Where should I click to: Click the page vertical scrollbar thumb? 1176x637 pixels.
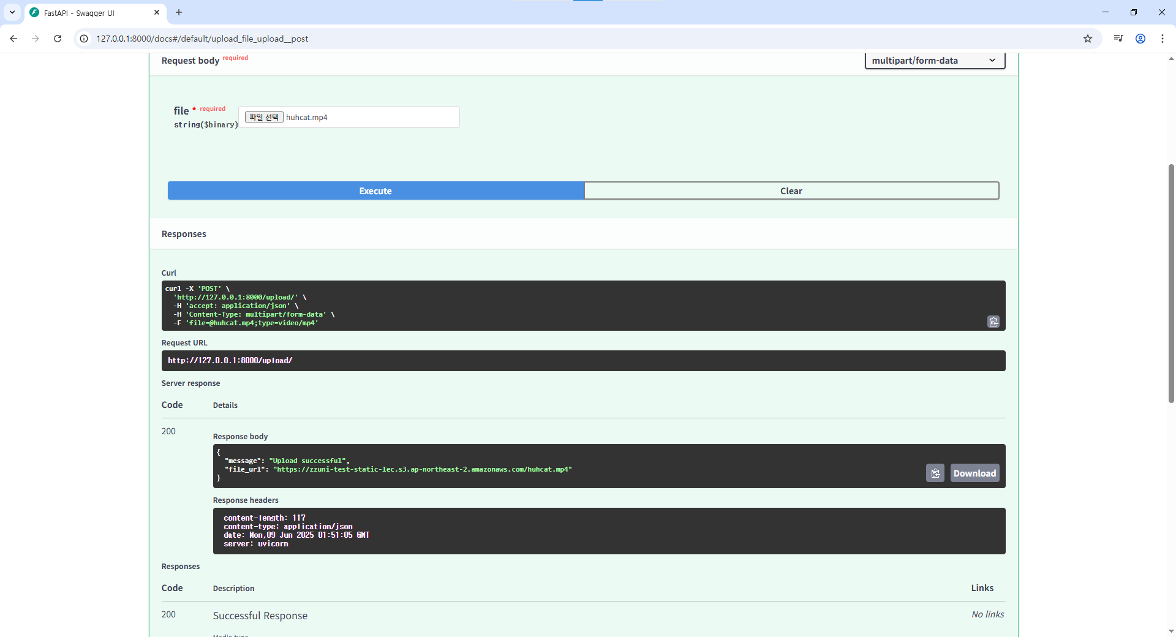[x=1171, y=283]
